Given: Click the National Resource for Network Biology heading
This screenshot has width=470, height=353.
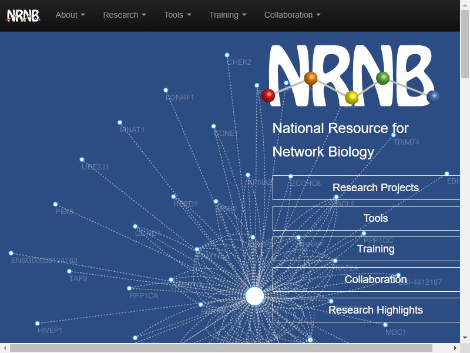Looking at the screenshot, I should pos(340,140).
